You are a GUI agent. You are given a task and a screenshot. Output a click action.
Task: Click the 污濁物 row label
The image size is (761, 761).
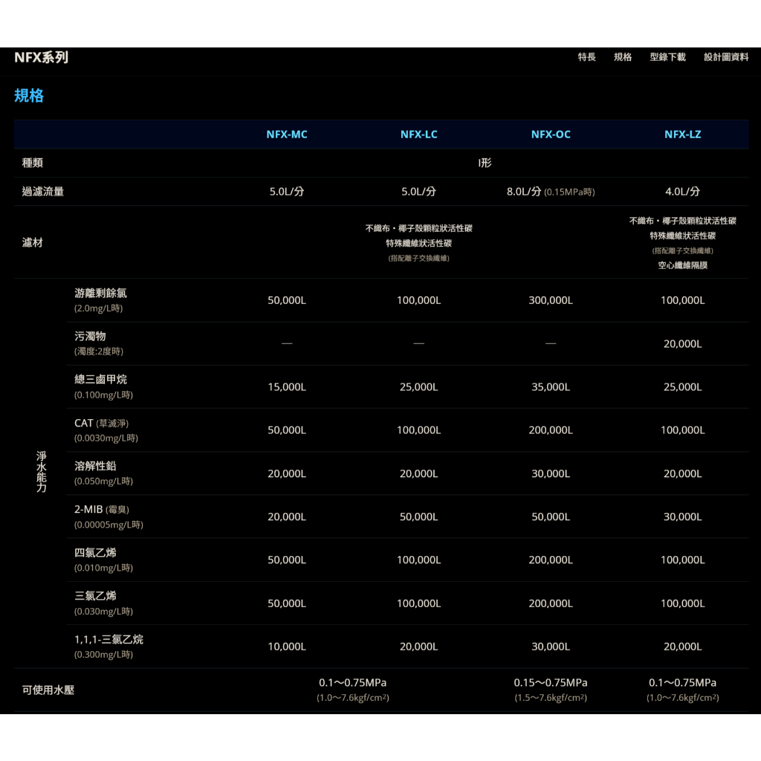[90, 337]
